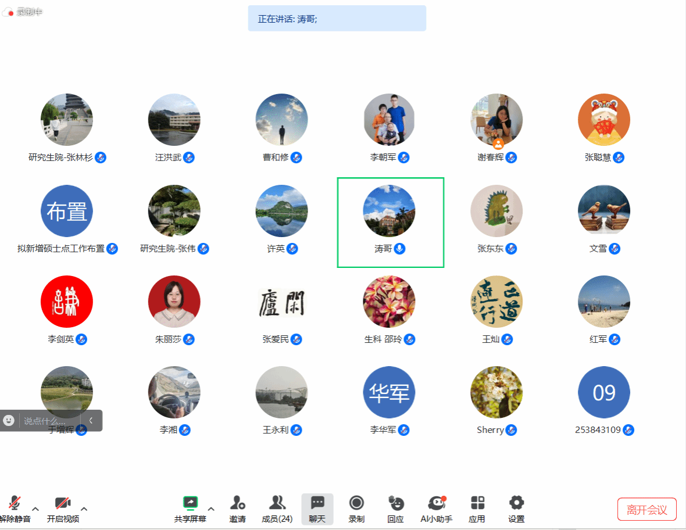Open the Settings (设置) gear

(516, 503)
